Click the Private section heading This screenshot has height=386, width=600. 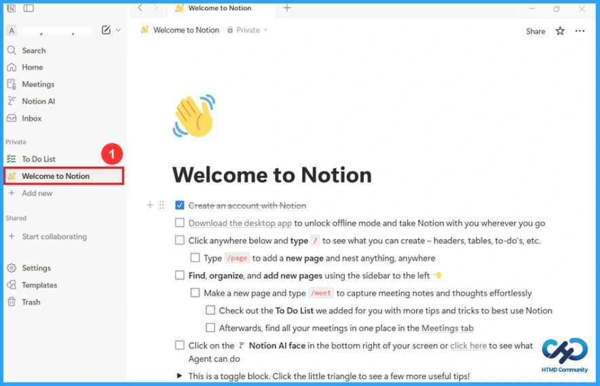pos(16,142)
